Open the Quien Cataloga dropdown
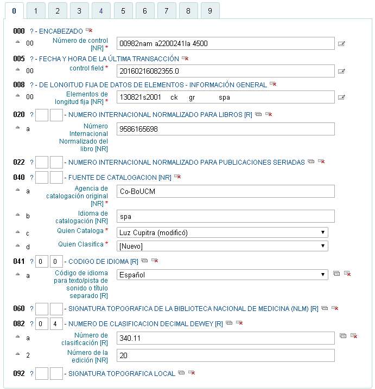 tap(223, 232)
